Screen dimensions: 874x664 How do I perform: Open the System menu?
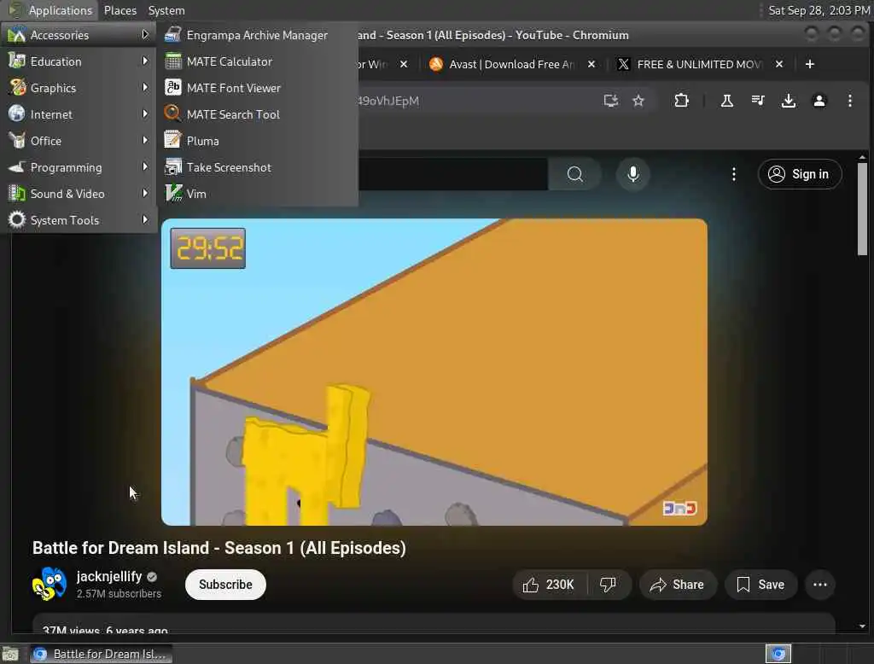(166, 10)
